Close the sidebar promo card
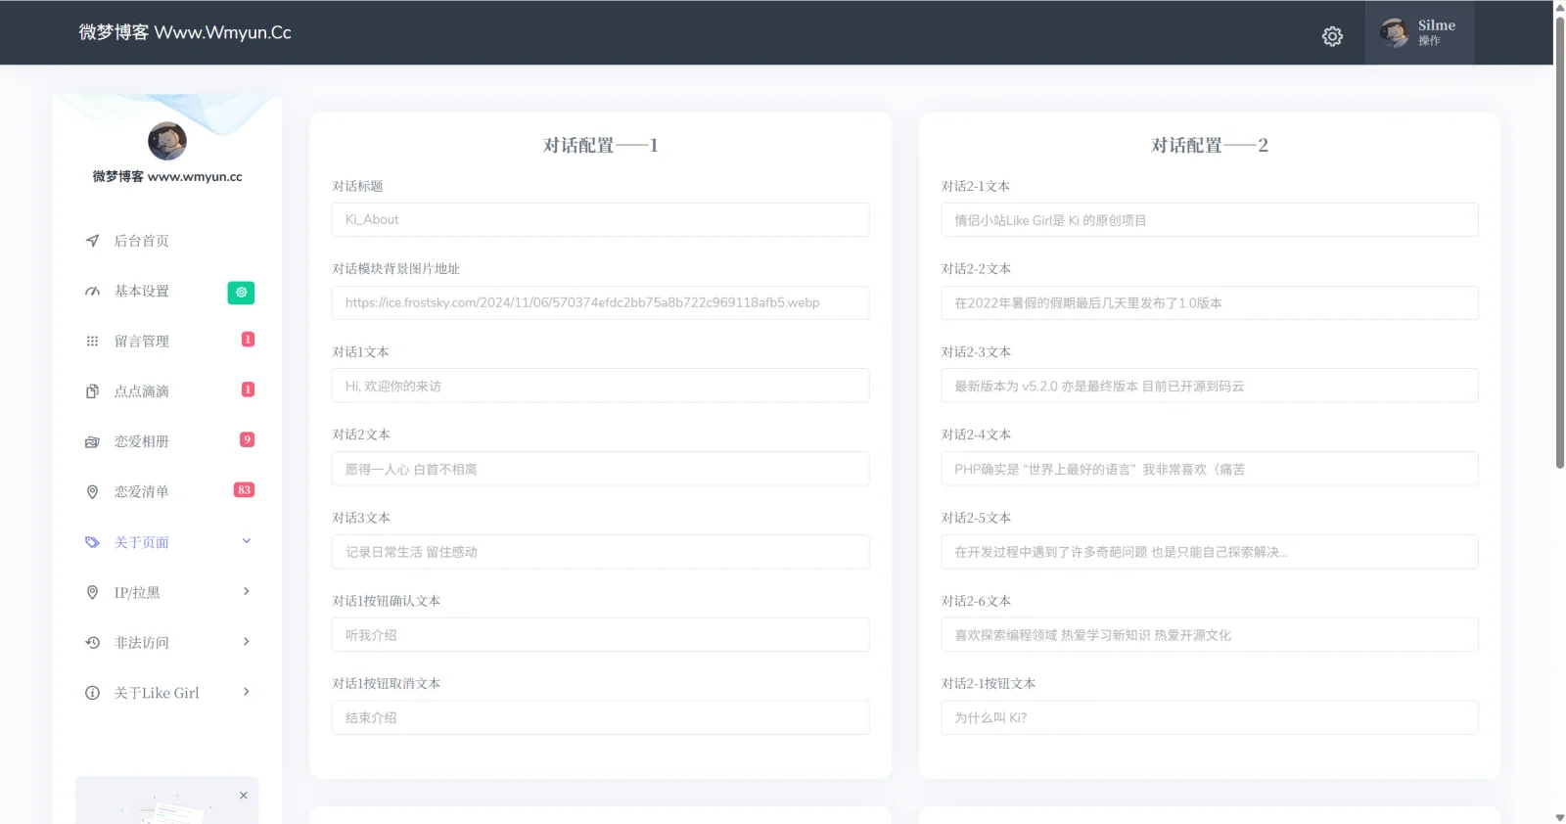 (244, 796)
